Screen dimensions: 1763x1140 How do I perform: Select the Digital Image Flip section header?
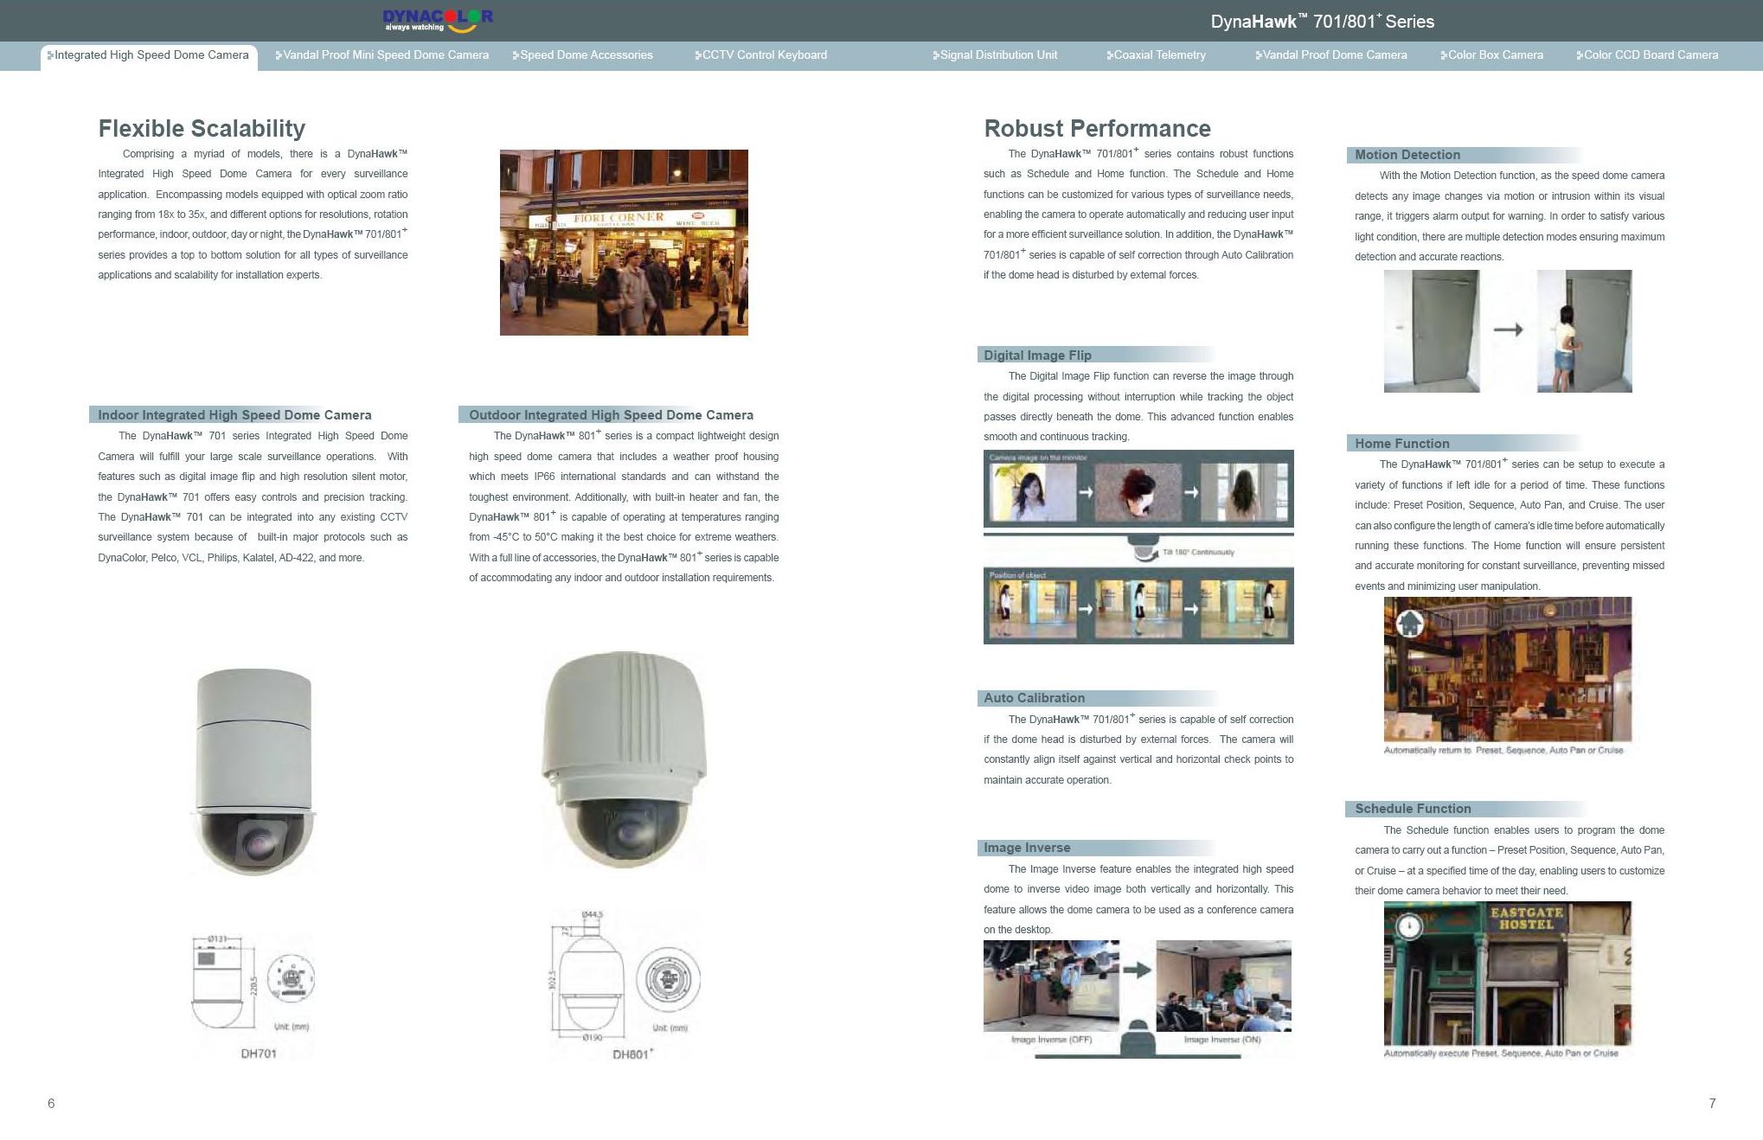pos(1097,355)
